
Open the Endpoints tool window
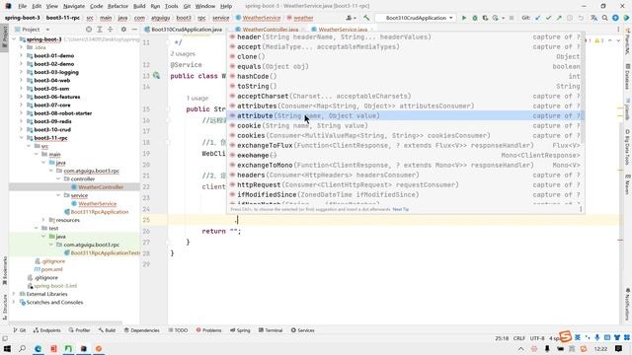46,330
